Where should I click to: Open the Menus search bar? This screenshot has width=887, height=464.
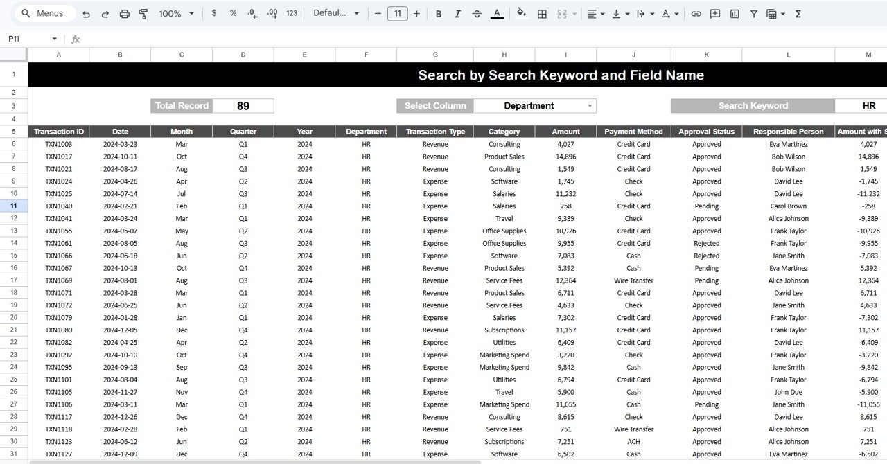[x=44, y=13]
